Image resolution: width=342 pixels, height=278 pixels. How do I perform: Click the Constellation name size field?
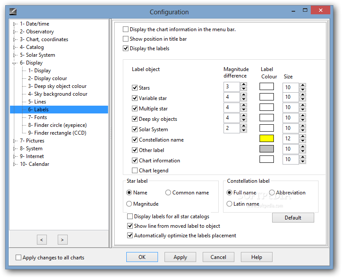[291, 139]
